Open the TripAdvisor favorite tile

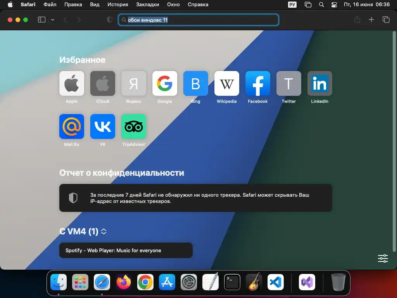(x=134, y=126)
